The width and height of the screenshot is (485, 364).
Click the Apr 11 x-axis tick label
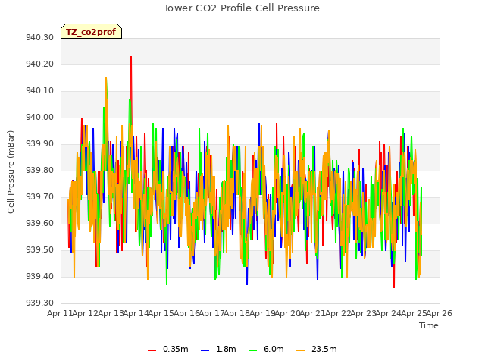click(x=60, y=313)
